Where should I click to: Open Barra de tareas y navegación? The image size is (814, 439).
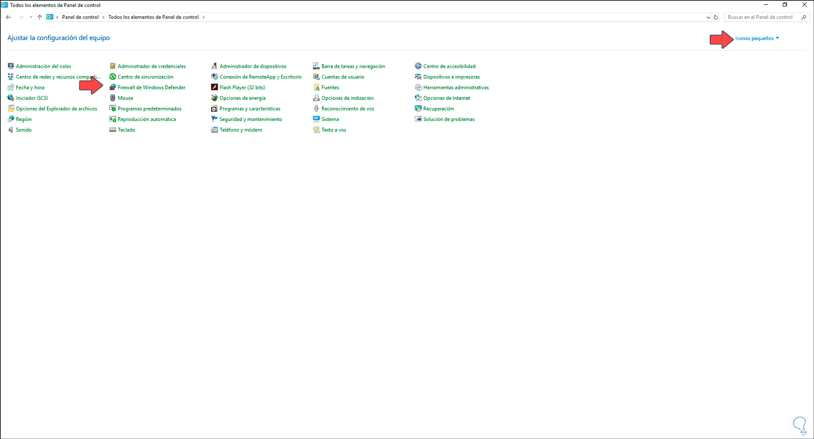pyautogui.click(x=353, y=66)
